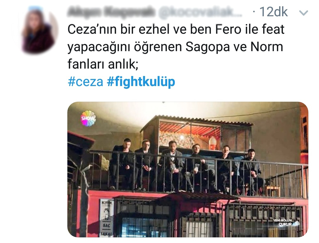The width and height of the screenshot is (319, 243).
Task: Click the barred window at bottom right
Action: coord(264,220)
